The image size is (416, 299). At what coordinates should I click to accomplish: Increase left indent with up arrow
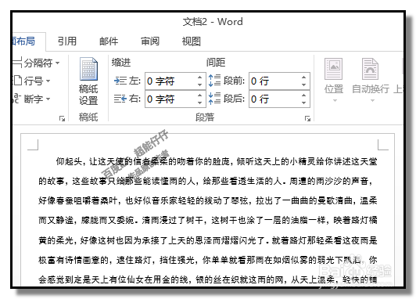tap(200, 77)
